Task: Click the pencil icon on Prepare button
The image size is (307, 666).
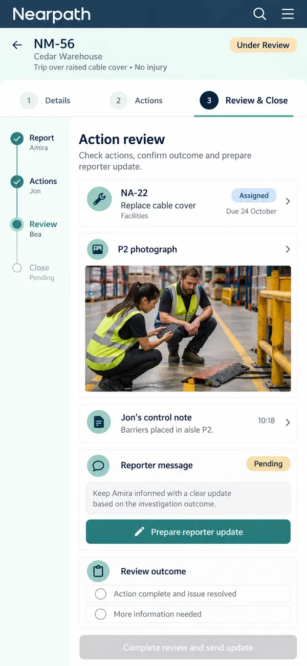Action: (x=139, y=532)
